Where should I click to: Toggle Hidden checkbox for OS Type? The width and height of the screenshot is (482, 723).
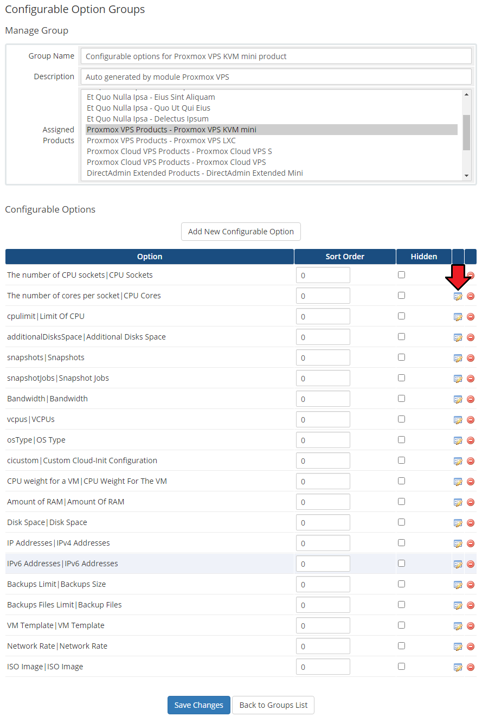coord(401,439)
